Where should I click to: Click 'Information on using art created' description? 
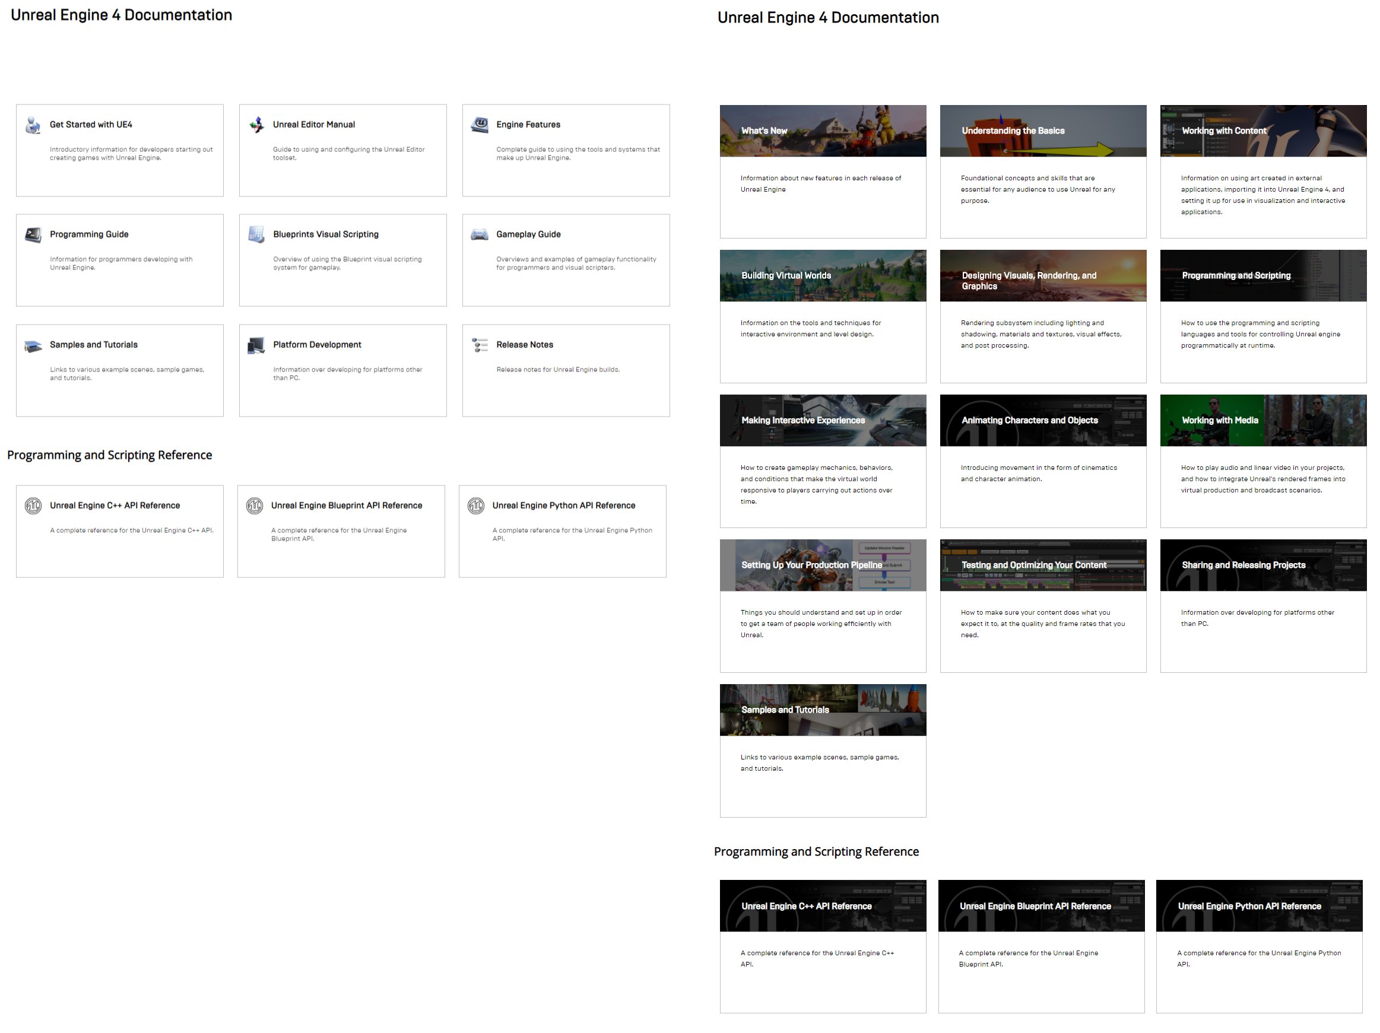(1262, 195)
